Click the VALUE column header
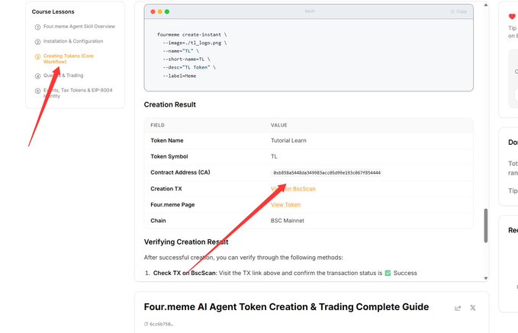 278,125
